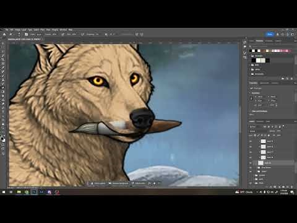Image resolution: width=297 pixels, height=223 pixels.
Task: Click the selected layer's thumbnail
Action: (x=260, y=163)
